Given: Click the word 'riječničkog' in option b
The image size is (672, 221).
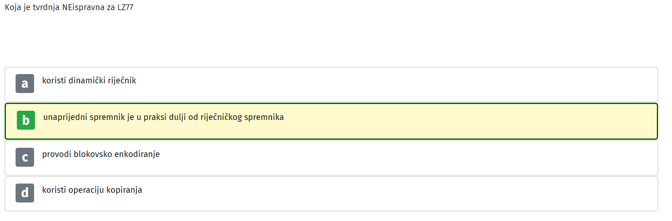Looking at the screenshot, I should click(x=221, y=117).
